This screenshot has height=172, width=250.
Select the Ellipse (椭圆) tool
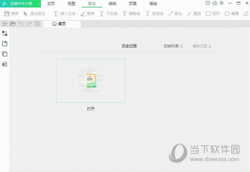click(x=232, y=14)
